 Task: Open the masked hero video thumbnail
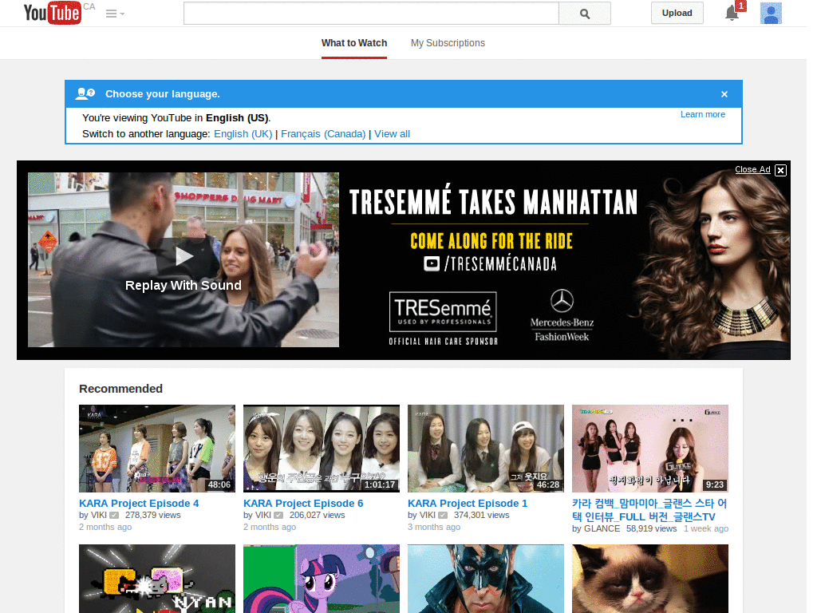[x=486, y=579]
